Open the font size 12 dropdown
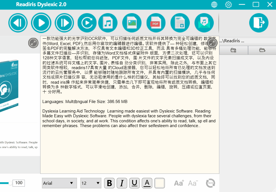This screenshot has width=276, height=192. pos(91,183)
